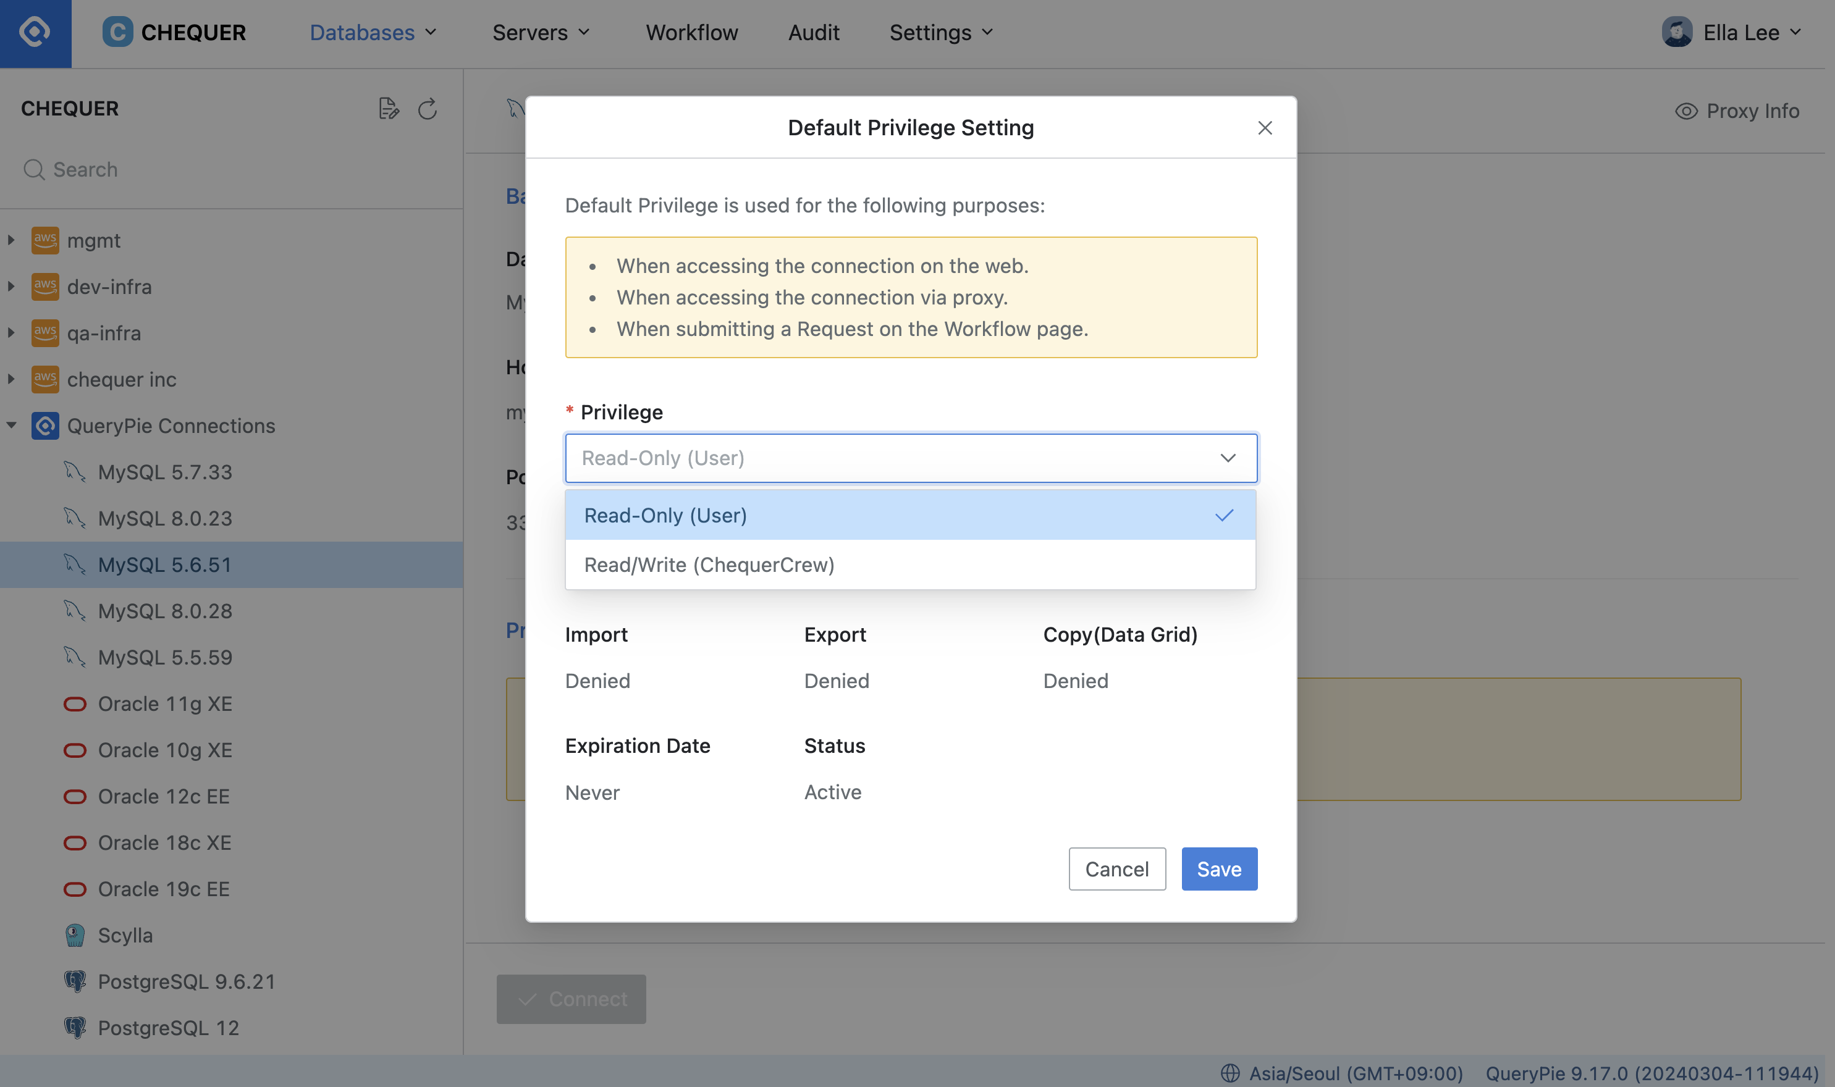Go to the Workflow page

[691, 33]
